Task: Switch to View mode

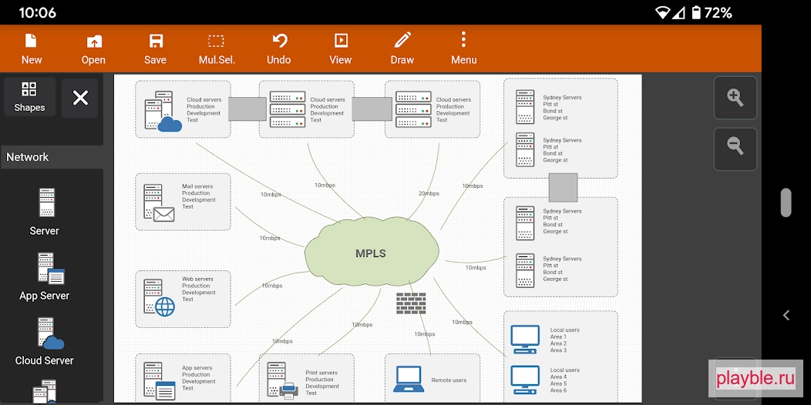Action: pyautogui.click(x=340, y=49)
